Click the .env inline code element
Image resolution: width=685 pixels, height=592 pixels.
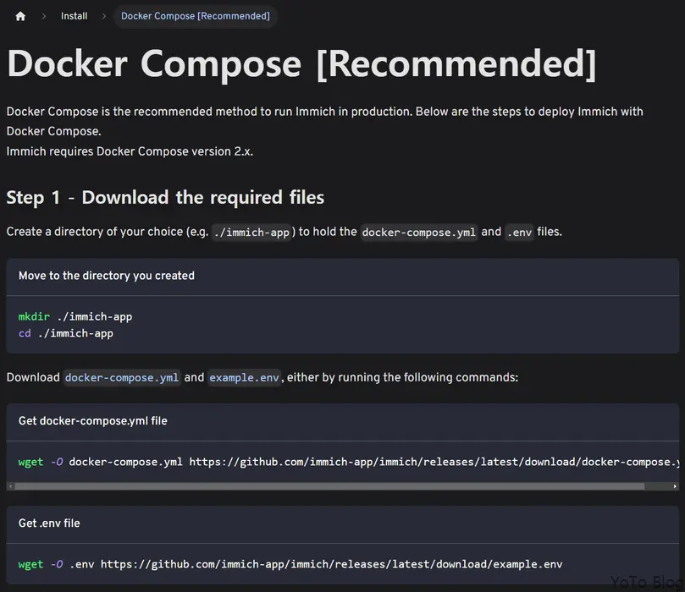519,232
